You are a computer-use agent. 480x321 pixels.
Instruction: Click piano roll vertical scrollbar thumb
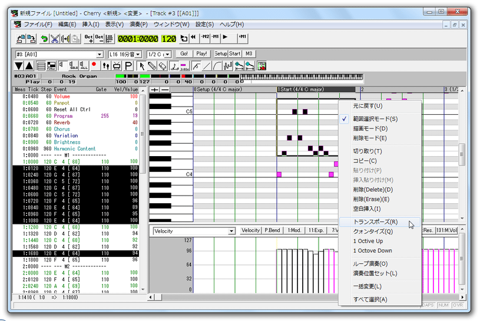coord(462,154)
